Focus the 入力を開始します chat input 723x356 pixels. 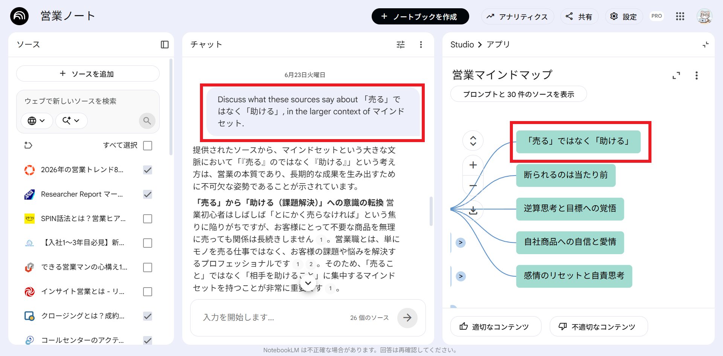pyautogui.click(x=273, y=318)
